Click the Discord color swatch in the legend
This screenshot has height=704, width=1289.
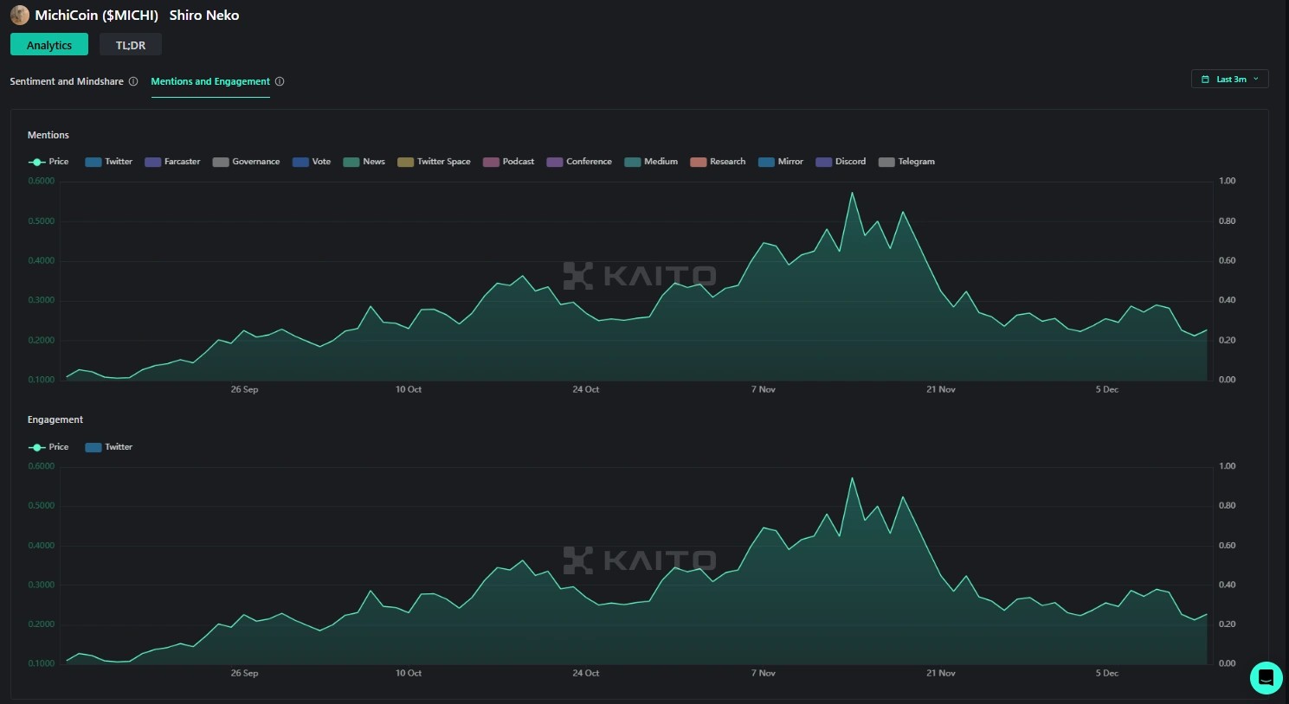pyautogui.click(x=824, y=162)
